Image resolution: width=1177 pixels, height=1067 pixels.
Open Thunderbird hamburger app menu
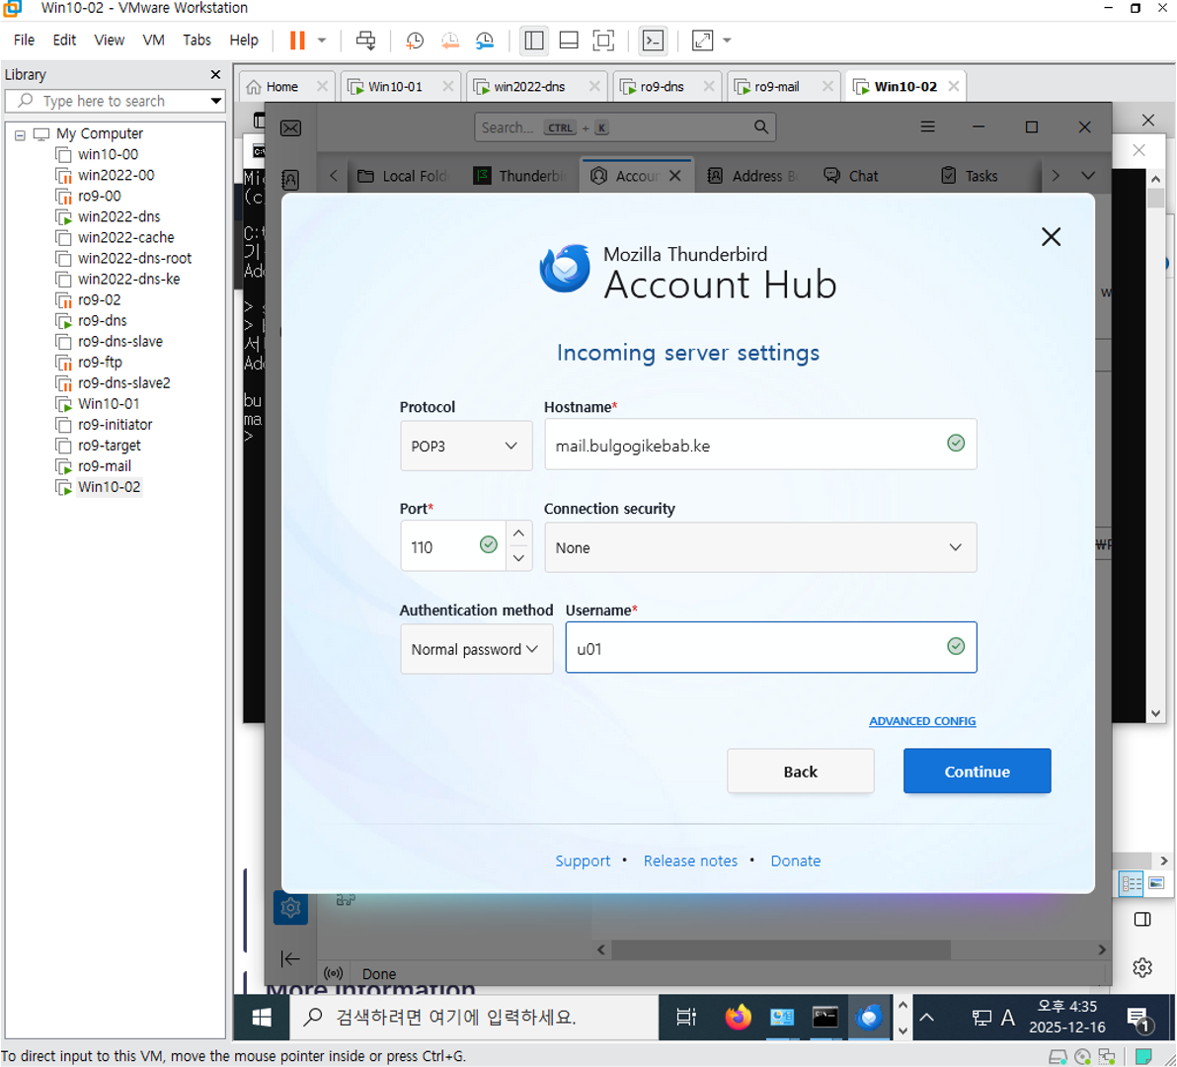pos(928,126)
